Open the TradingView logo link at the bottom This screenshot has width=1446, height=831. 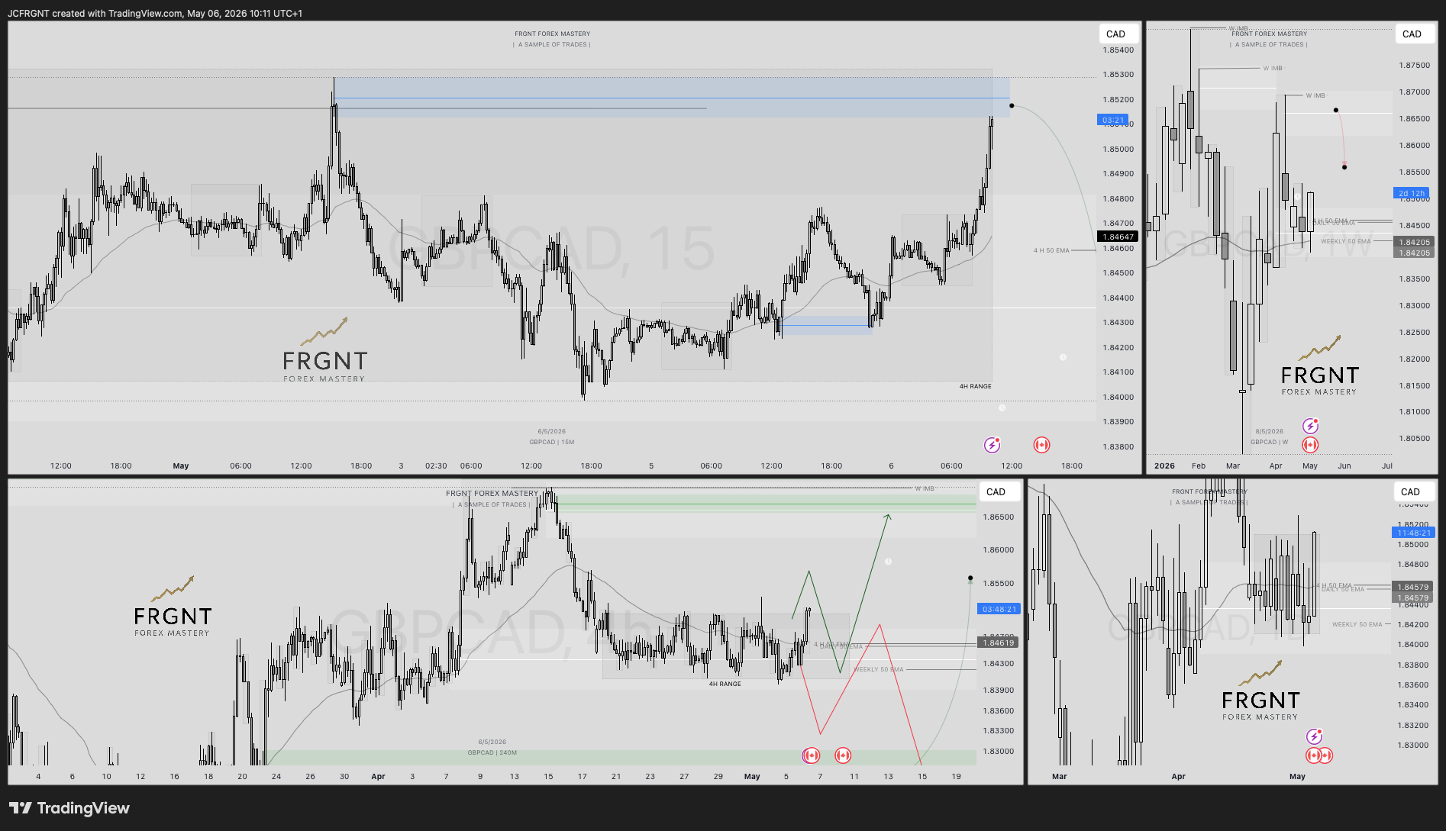click(69, 808)
